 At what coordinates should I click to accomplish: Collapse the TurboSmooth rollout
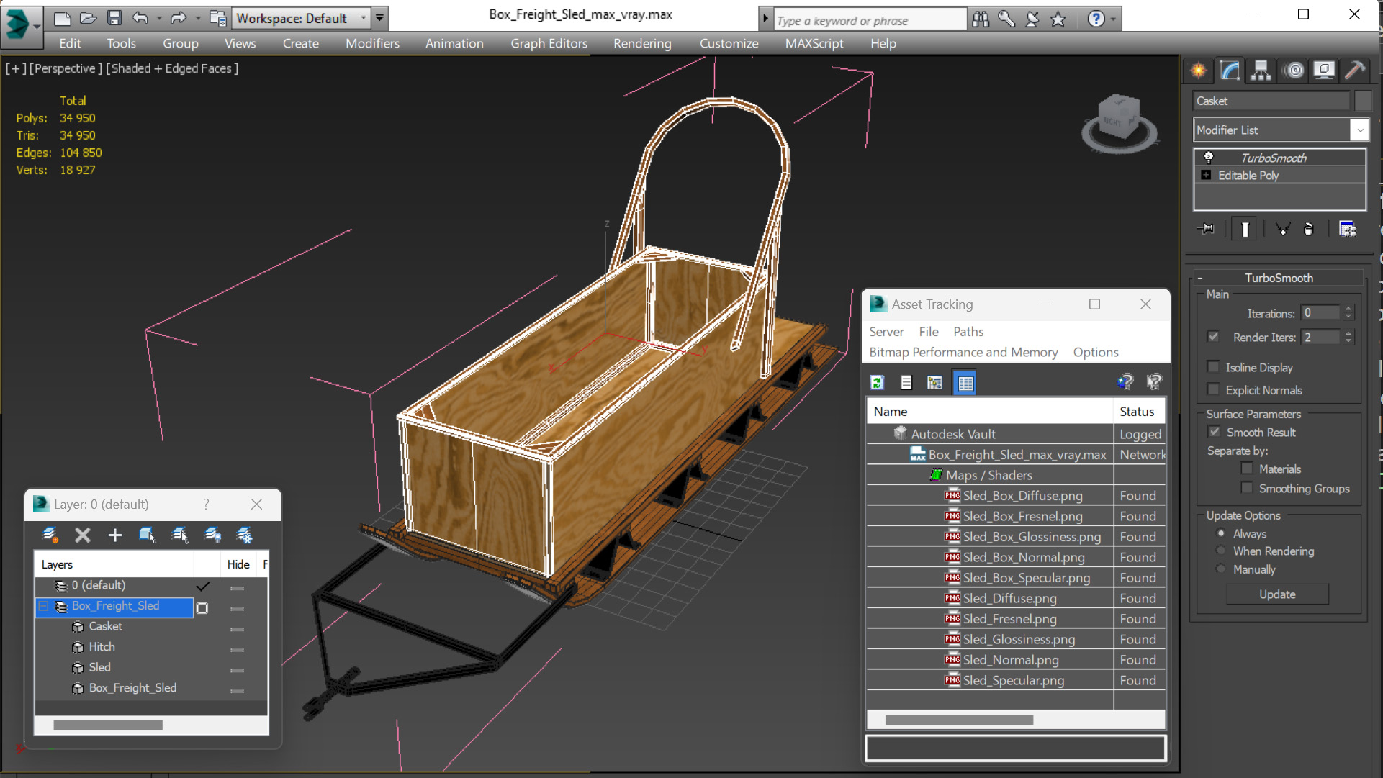1200,278
